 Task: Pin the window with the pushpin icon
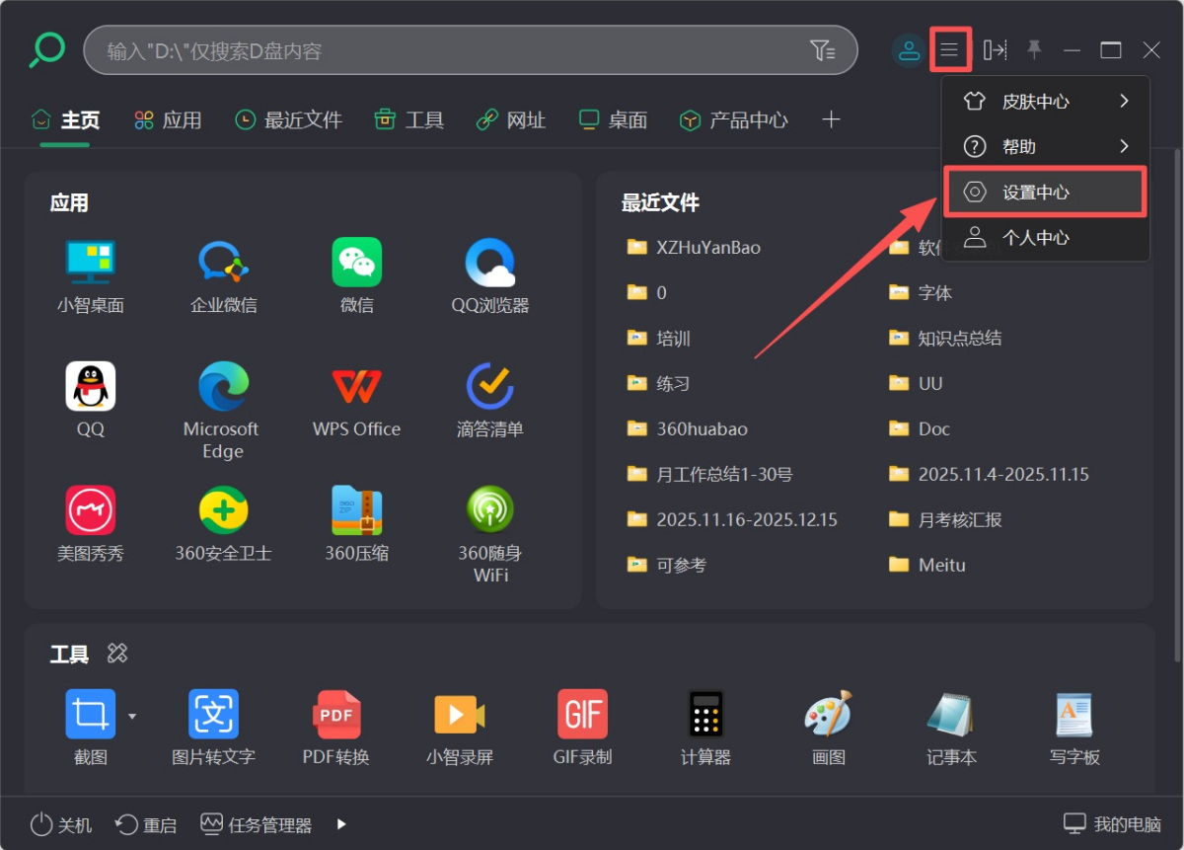[x=1034, y=49]
